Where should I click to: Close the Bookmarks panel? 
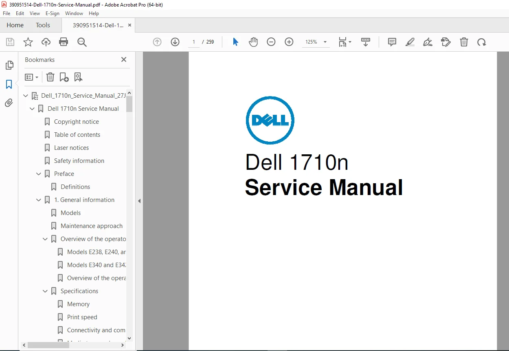pyautogui.click(x=124, y=59)
